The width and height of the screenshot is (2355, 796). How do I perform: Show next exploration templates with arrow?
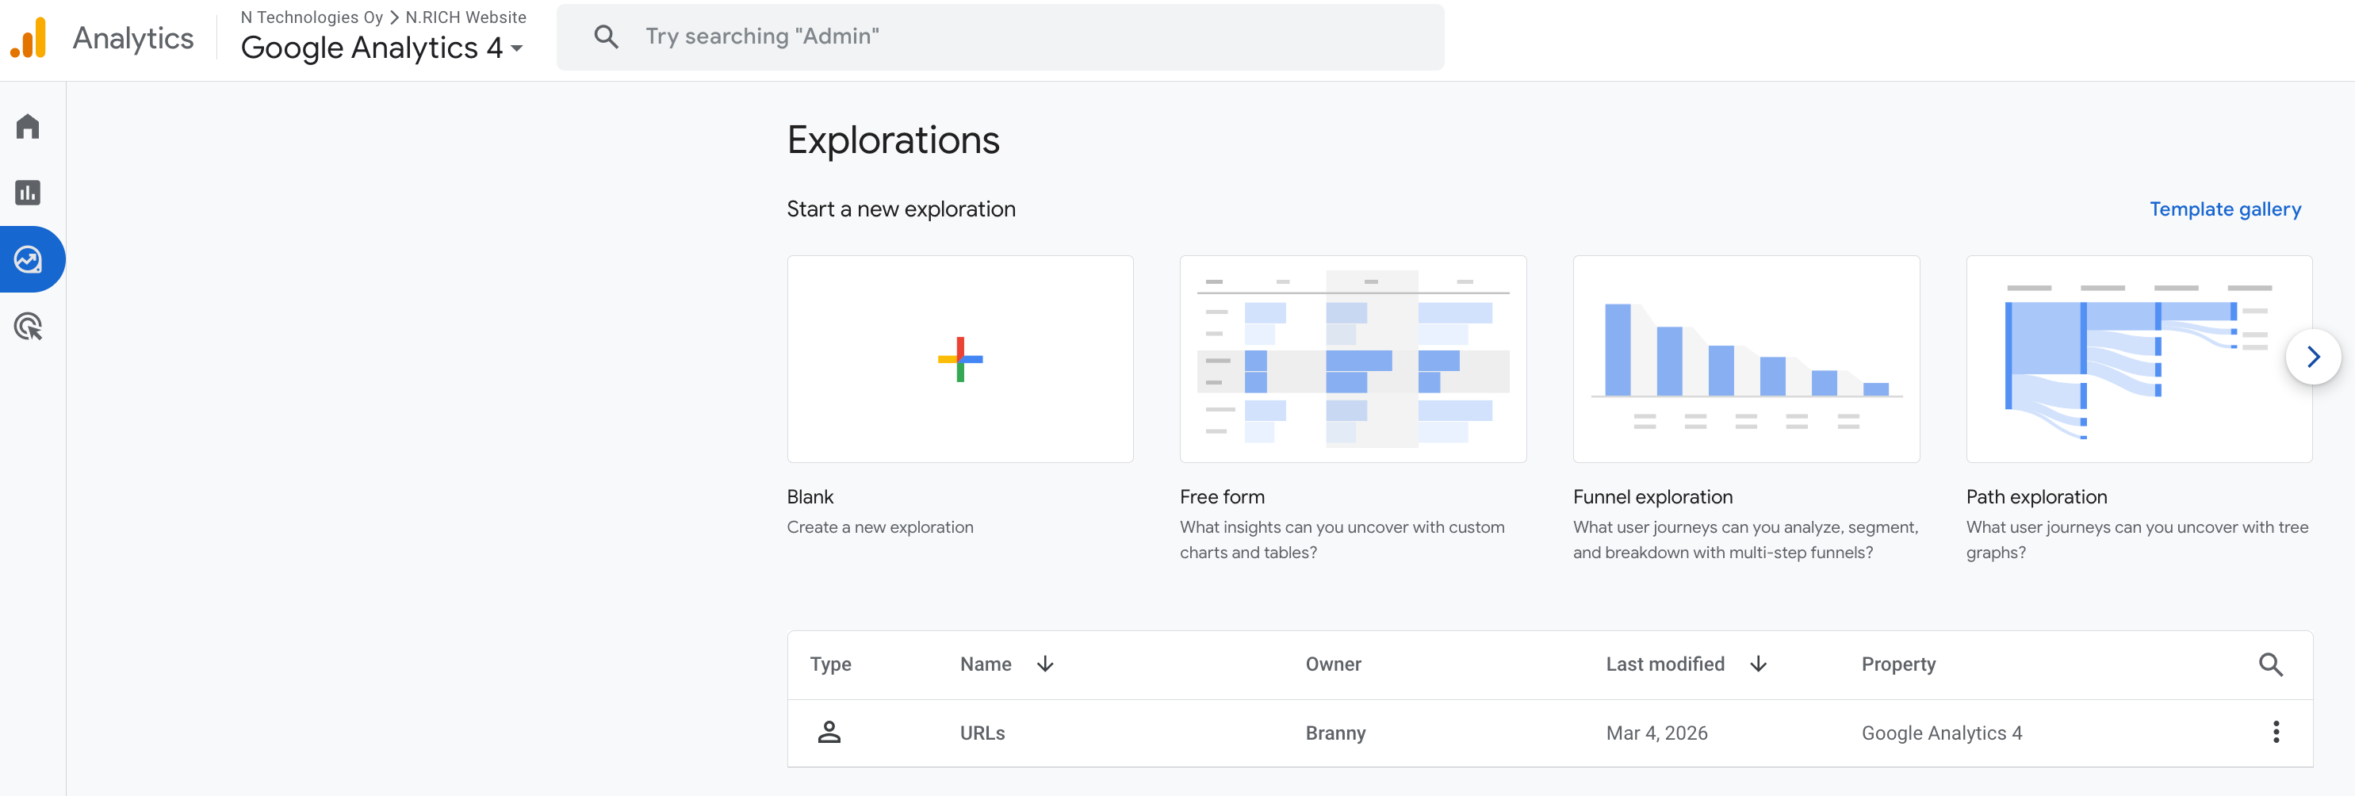pos(2313,357)
